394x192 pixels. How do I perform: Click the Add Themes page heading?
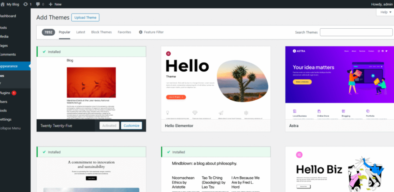click(53, 18)
